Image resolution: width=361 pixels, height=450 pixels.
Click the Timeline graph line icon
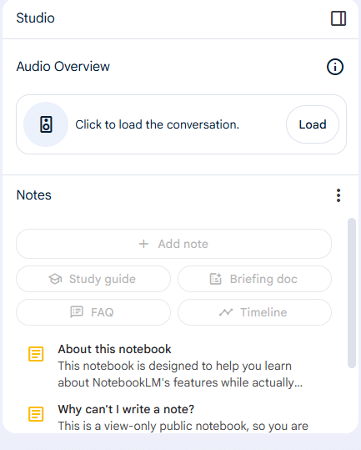pos(226,312)
